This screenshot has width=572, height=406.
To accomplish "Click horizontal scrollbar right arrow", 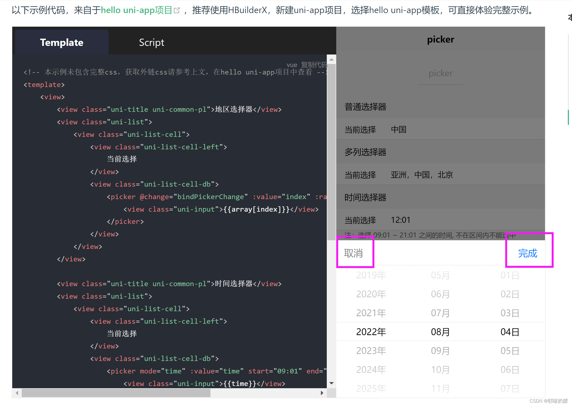I will (x=322, y=393).
